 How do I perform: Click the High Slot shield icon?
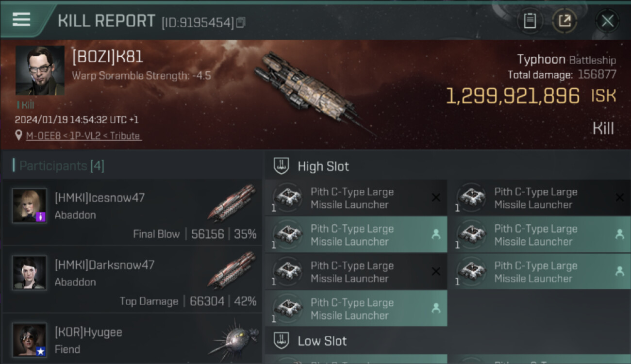point(282,166)
